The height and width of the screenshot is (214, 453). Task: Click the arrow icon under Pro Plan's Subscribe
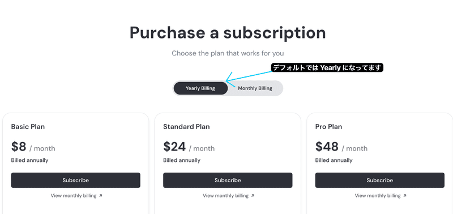point(405,195)
